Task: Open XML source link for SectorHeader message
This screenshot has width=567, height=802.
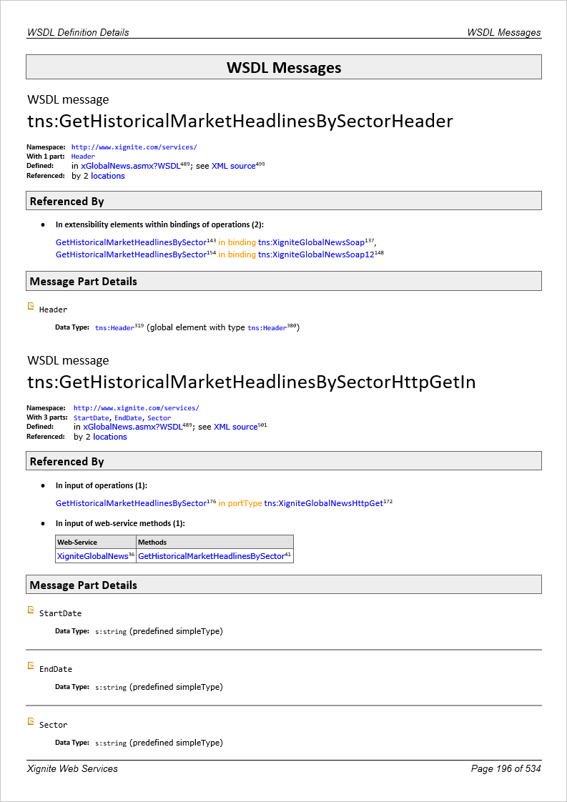Action: point(233,166)
